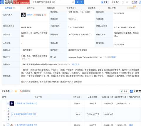The image size is (141, 126).
Task: Switch to 法律诉讼 tab
Action: 30,8
